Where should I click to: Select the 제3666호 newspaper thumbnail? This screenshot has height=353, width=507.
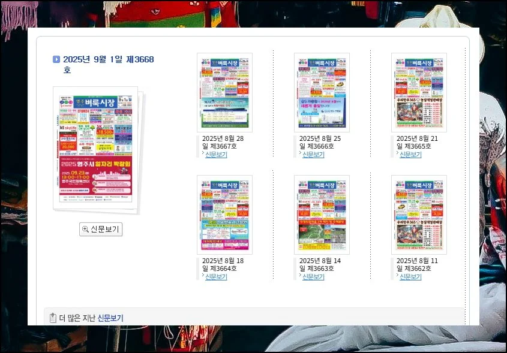tap(322, 92)
